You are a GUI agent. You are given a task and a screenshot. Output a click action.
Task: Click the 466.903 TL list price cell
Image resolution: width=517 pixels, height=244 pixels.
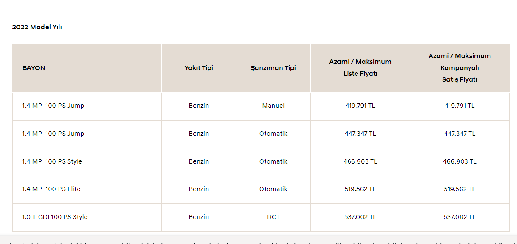360,161
